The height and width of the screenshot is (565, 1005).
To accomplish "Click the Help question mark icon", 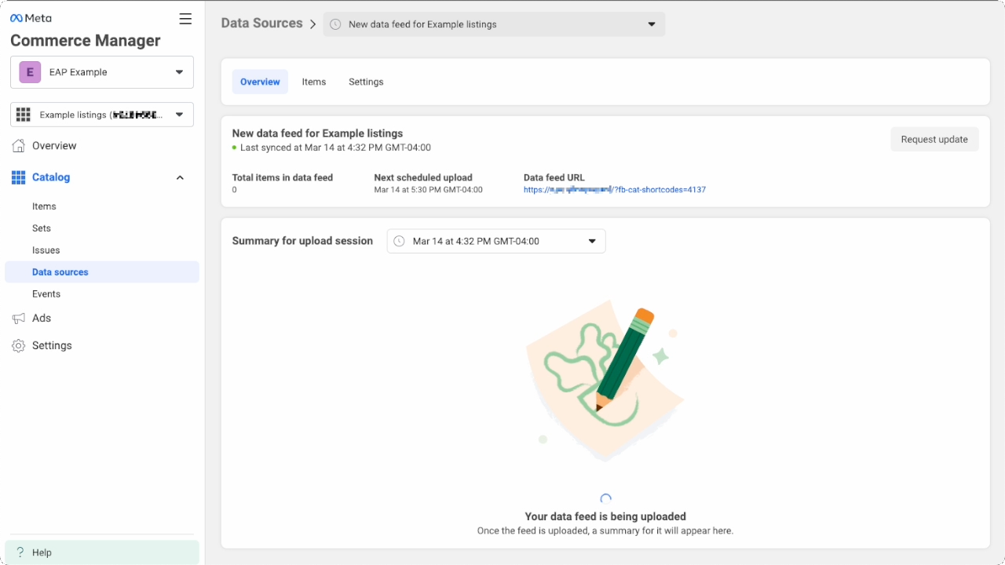I will click(x=20, y=552).
